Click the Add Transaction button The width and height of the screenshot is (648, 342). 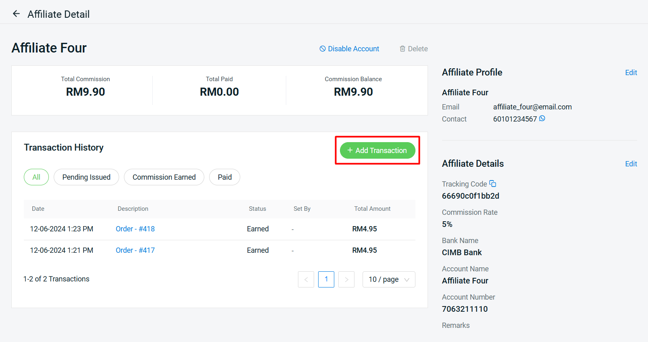(x=377, y=150)
